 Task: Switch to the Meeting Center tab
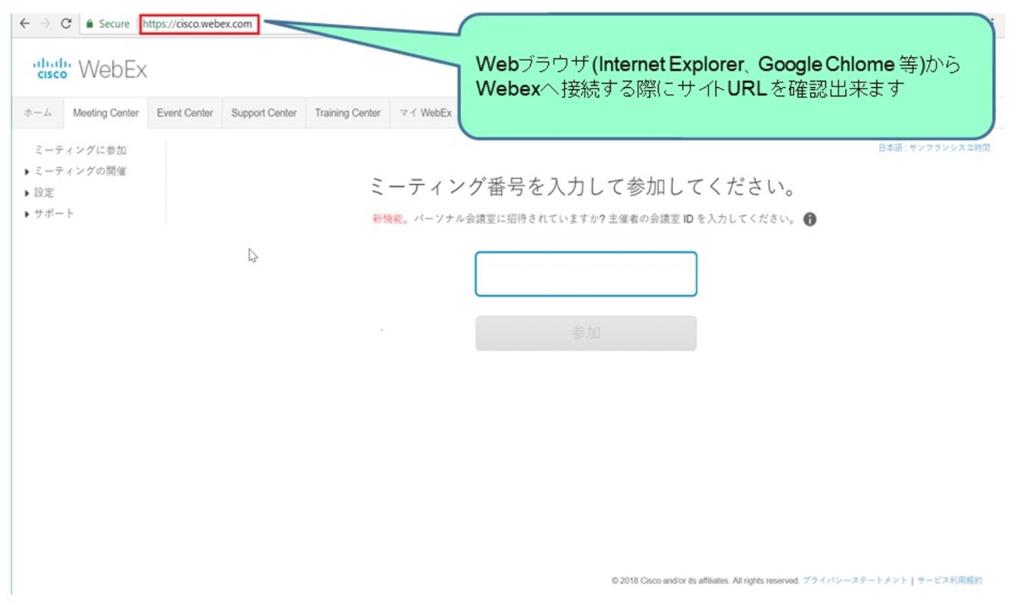[x=105, y=113]
